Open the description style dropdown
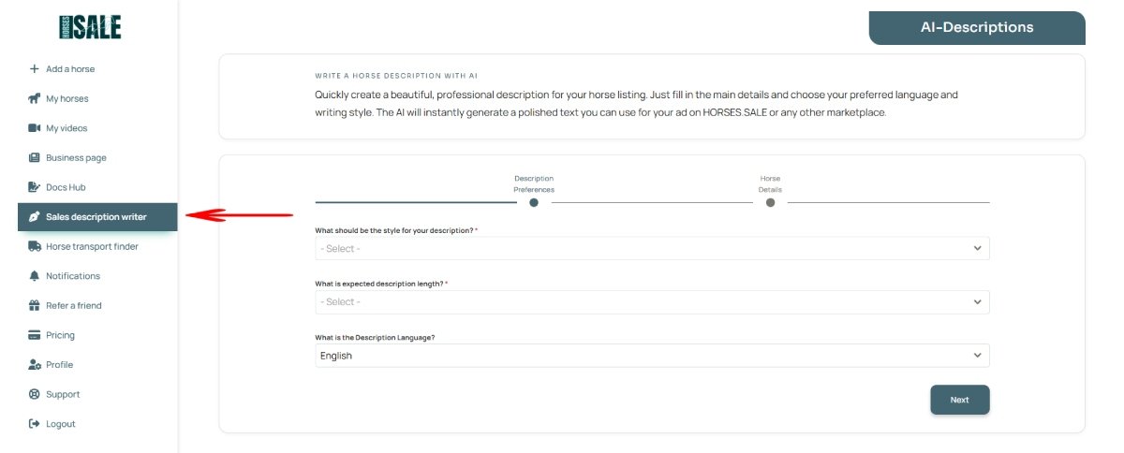Screen dimensions: 1124x453 (652, 248)
